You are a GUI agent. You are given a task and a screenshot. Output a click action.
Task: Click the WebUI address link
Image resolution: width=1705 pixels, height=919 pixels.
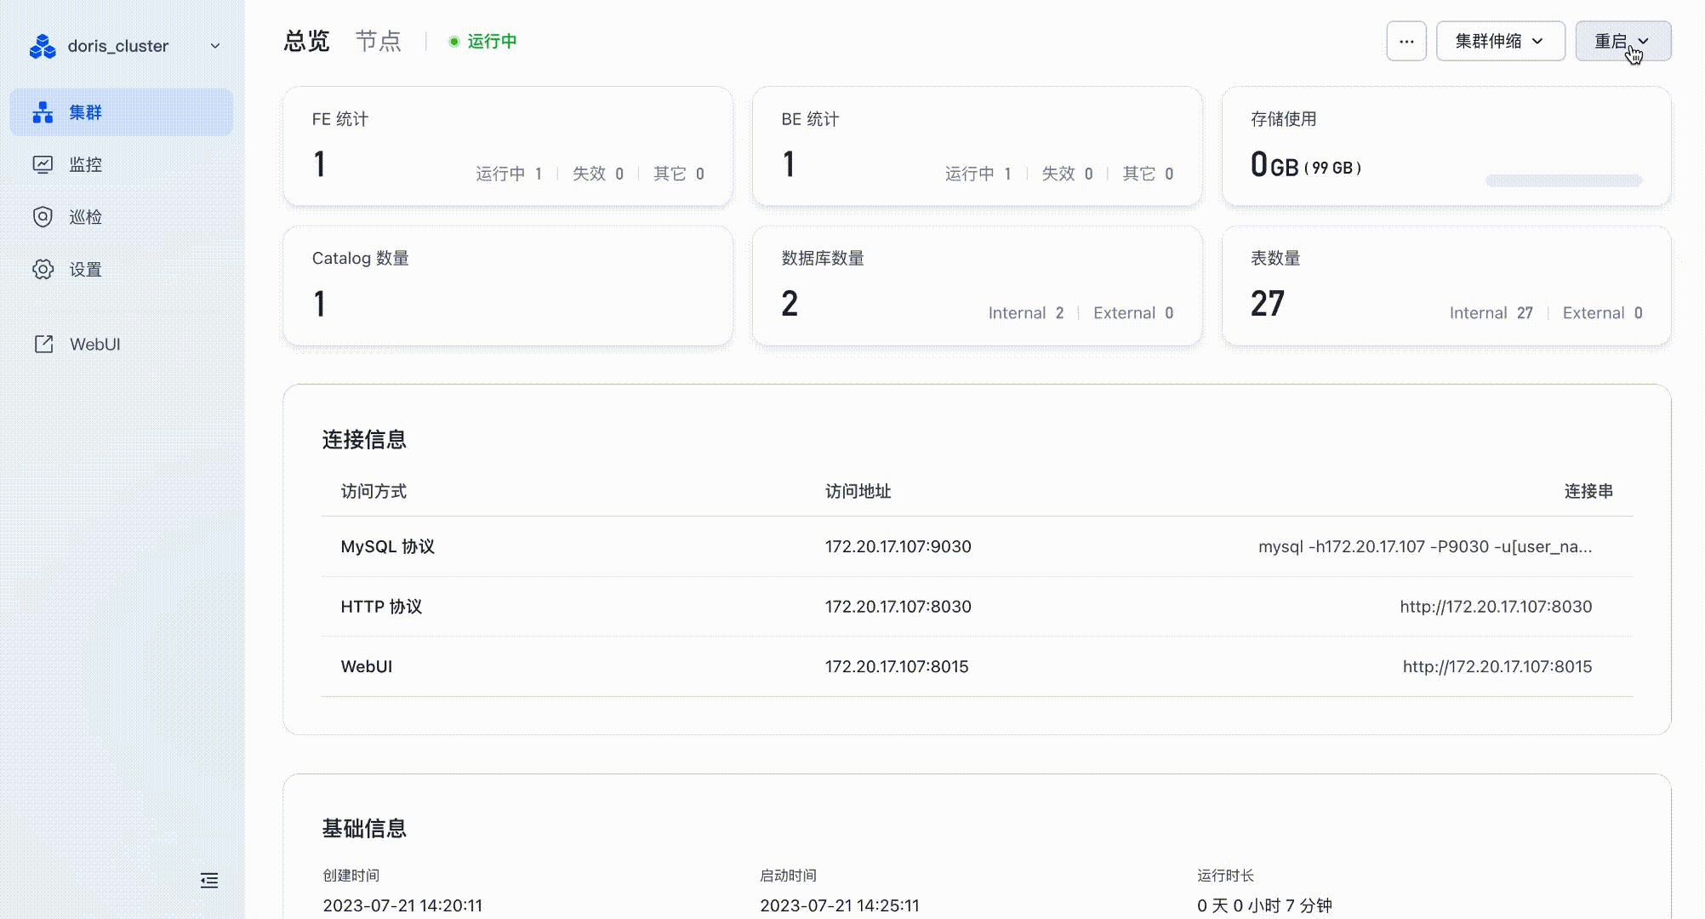tap(1497, 666)
